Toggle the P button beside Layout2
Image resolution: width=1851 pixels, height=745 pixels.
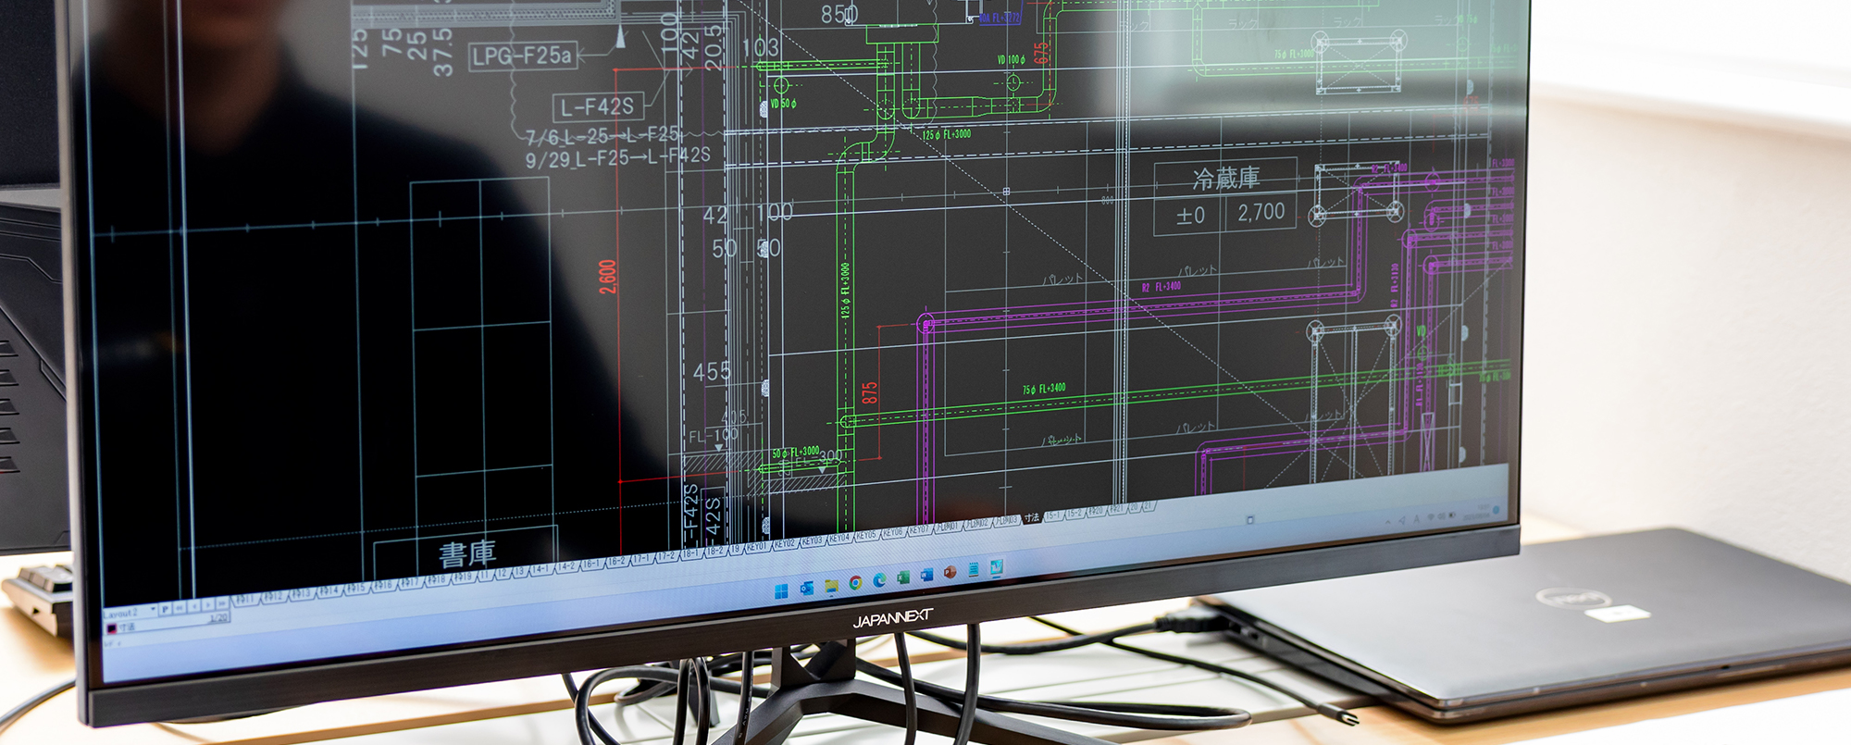(x=165, y=609)
